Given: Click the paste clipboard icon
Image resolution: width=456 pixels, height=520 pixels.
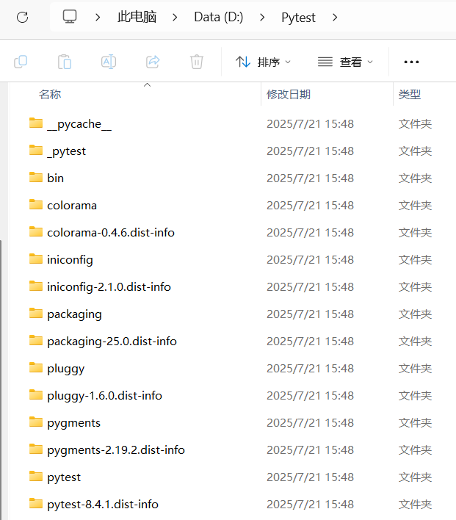Looking at the screenshot, I should pos(65,62).
